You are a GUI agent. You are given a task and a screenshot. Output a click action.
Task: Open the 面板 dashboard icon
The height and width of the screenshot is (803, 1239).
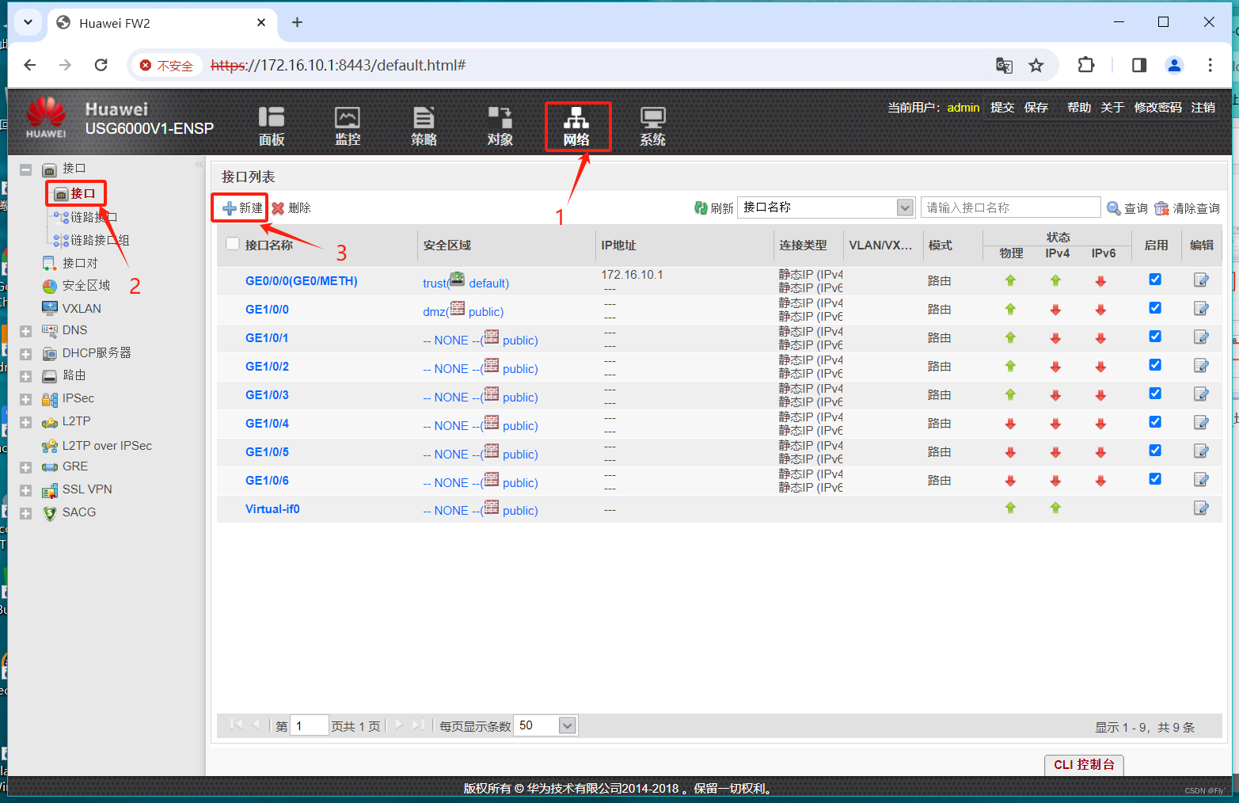click(x=272, y=126)
